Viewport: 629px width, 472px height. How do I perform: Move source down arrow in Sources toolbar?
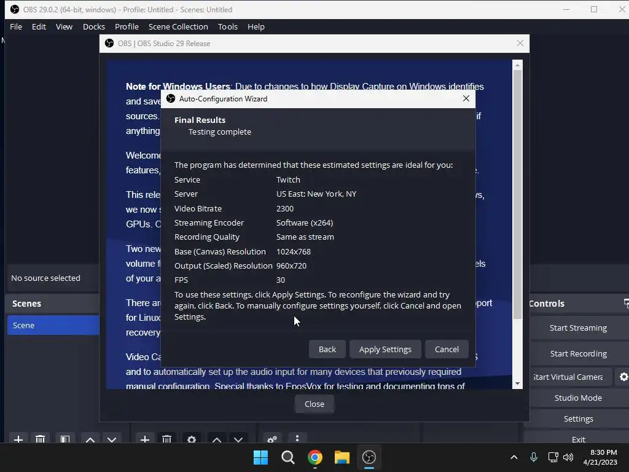[x=238, y=439]
